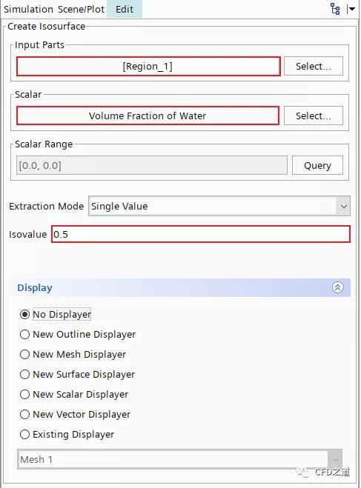This screenshot has height=488, width=361.
Task: Select the No Displayer radio button
Action: [x=24, y=314]
